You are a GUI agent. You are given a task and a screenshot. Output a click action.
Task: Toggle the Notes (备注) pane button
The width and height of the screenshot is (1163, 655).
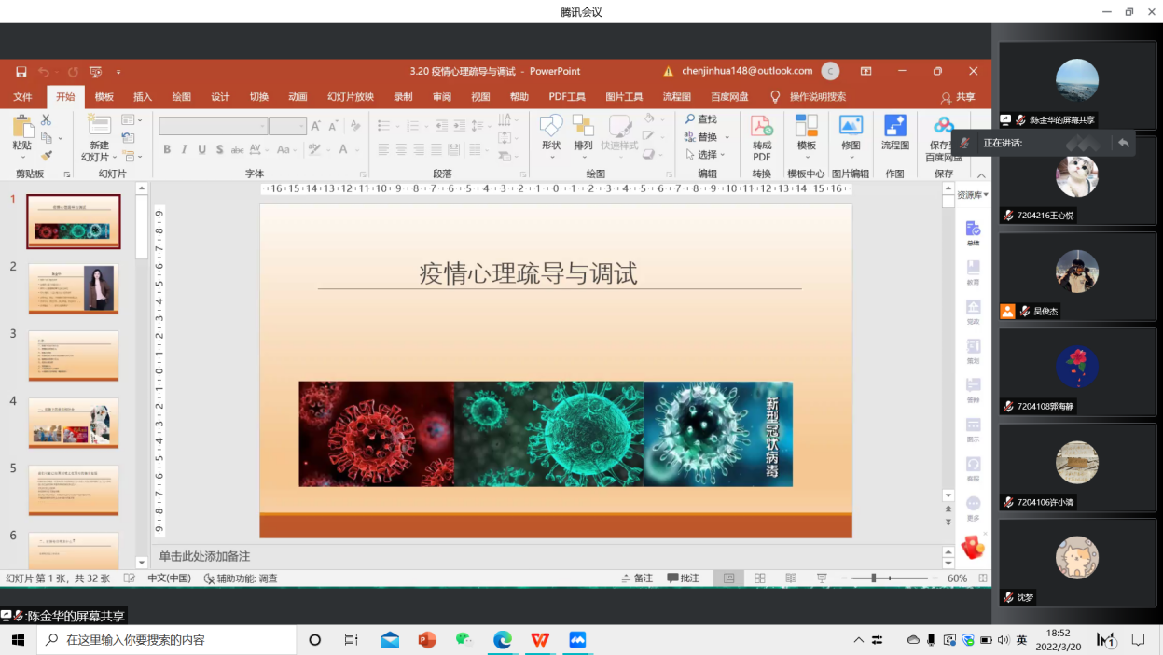point(637,578)
